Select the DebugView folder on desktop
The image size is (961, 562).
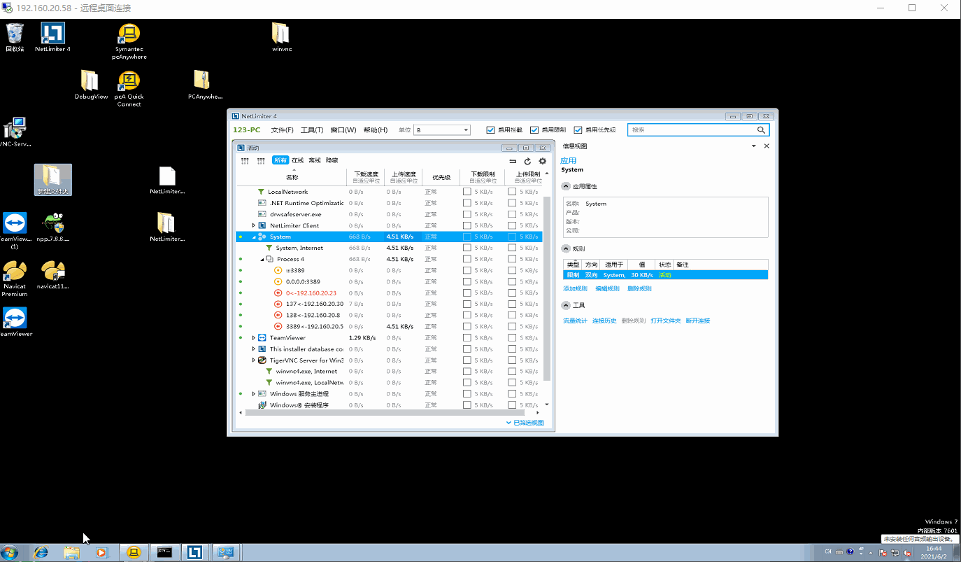click(91, 85)
